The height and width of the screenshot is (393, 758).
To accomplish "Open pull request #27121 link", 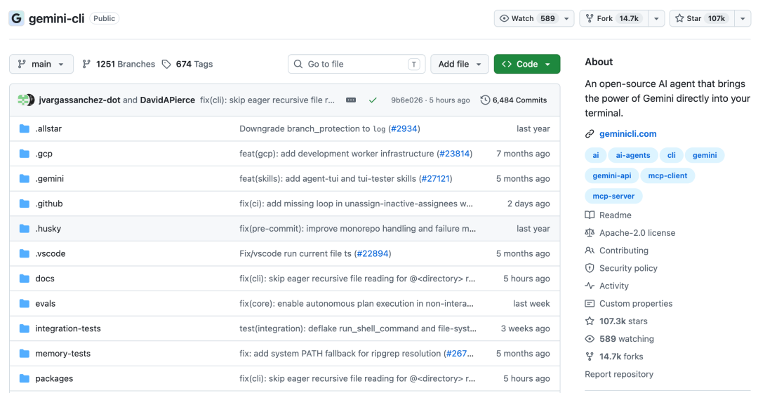I will tap(436, 178).
